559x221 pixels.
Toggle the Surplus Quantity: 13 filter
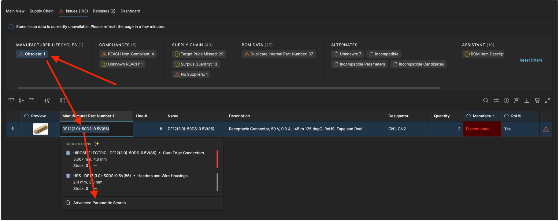tap(196, 64)
